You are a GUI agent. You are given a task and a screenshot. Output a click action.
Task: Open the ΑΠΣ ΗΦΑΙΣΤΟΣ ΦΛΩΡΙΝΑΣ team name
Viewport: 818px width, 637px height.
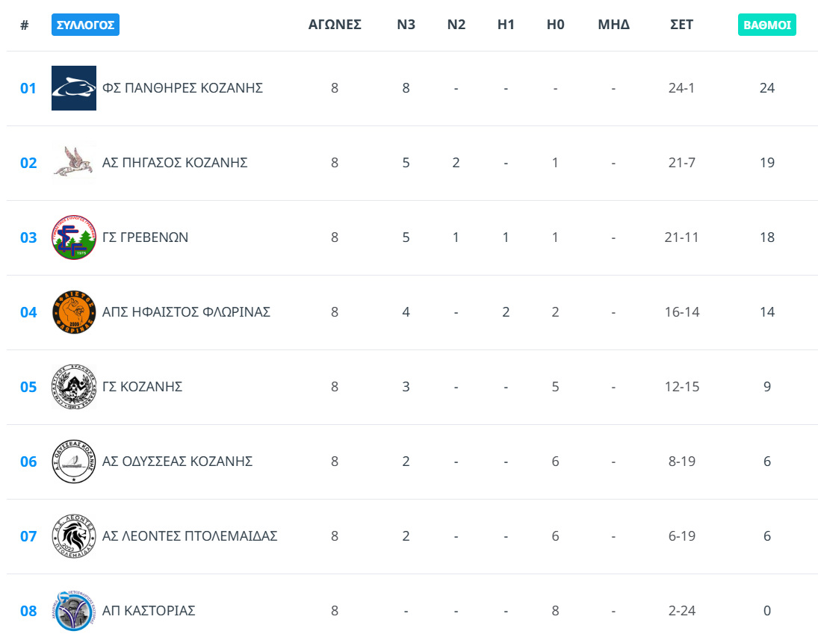click(186, 312)
